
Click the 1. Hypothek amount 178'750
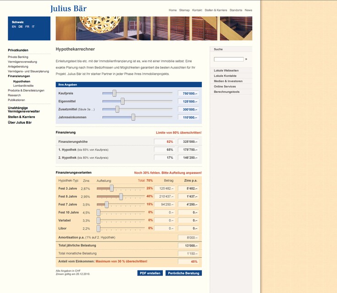[188, 150]
